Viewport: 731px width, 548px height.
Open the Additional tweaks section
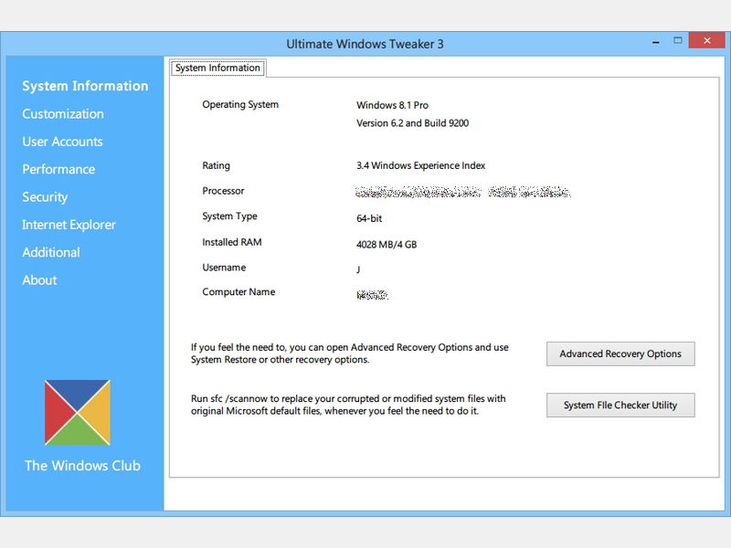pos(51,253)
